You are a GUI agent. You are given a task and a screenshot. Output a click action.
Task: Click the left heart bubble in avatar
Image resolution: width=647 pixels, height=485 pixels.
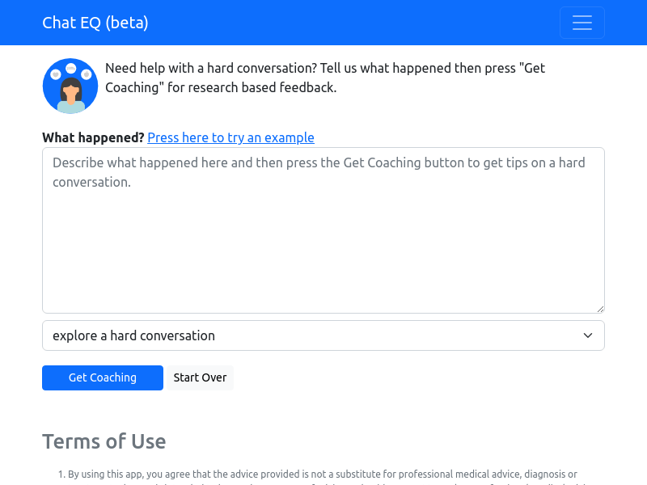pos(55,74)
